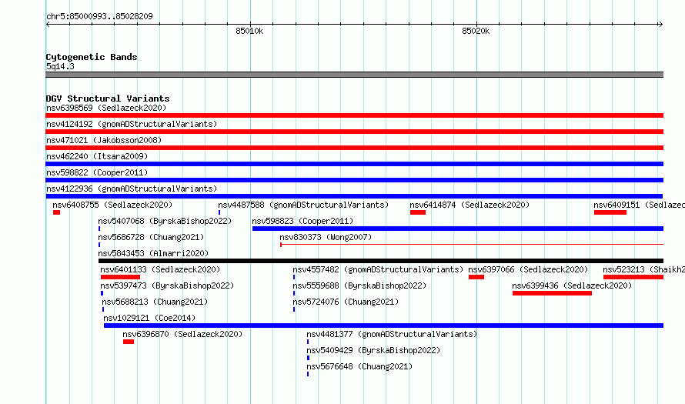Open the nsv6398569 (Sedlazeck2020) variant label
This screenshot has width=685, height=404.
pyautogui.click(x=106, y=108)
